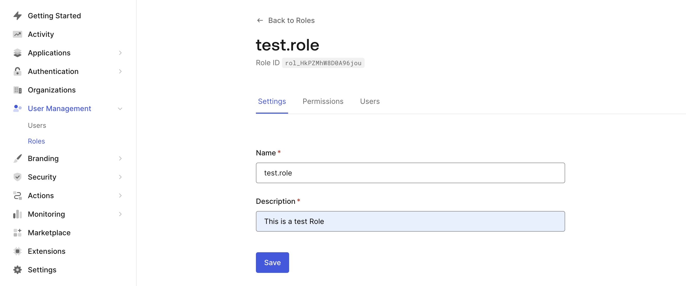Expand the Applications menu chevron
686x286 pixels.
[120, 53]
